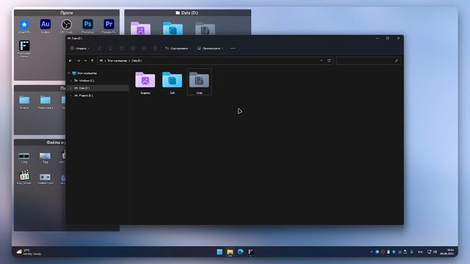Click the Cut icon in Explorer toolbar
This screenshot has width=470, height=264.
pyautogui.click(x=100, y=48)
